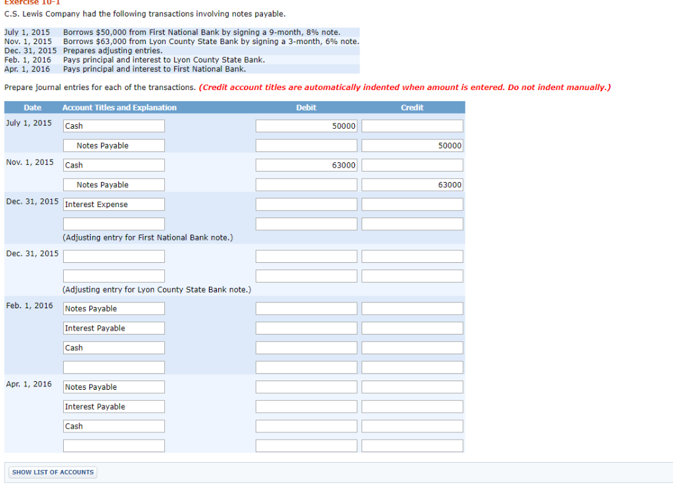Click the debit field showing 63000
This screenshot has height=489, width=673.
pyautogui.click(x=306, y=165)
